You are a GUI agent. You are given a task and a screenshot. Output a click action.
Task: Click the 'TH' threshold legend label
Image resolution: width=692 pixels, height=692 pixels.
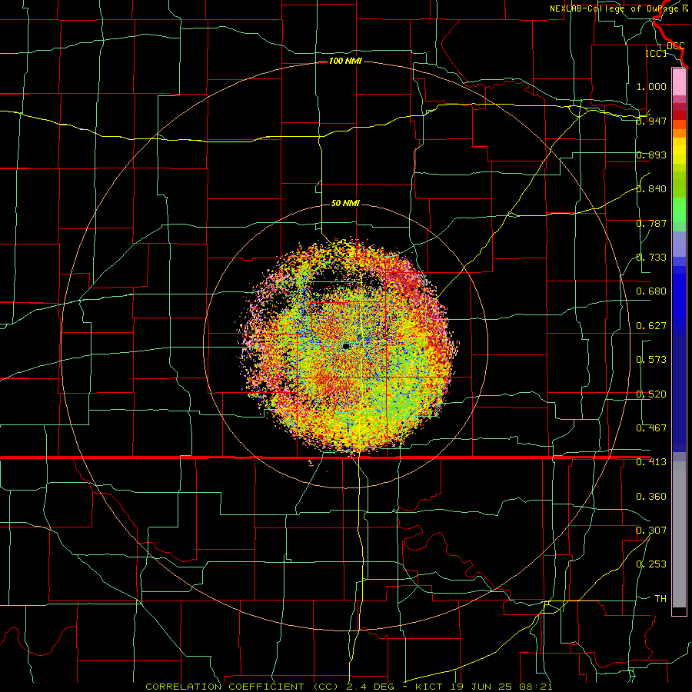pos(660,599)
